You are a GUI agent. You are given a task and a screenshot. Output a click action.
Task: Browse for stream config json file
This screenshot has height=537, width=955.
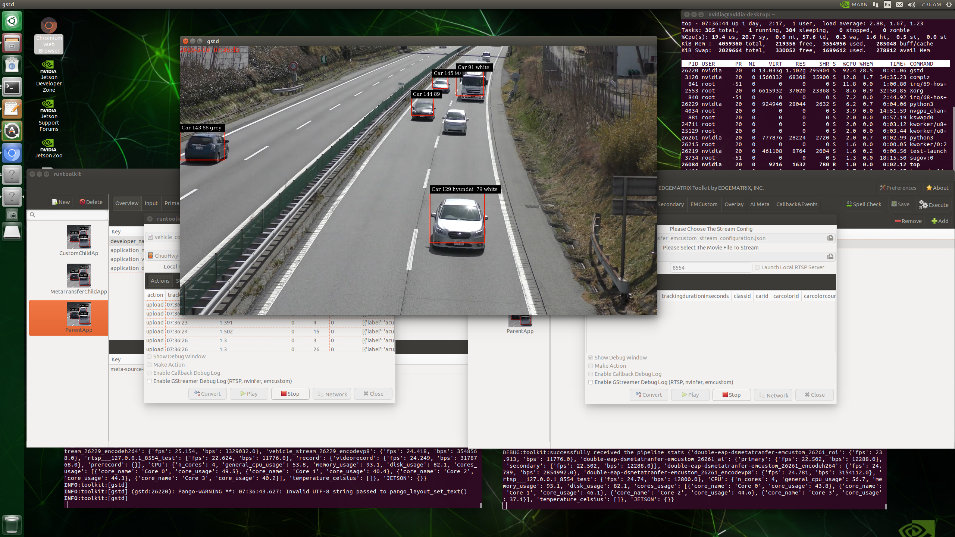click(x=830, y=238)
